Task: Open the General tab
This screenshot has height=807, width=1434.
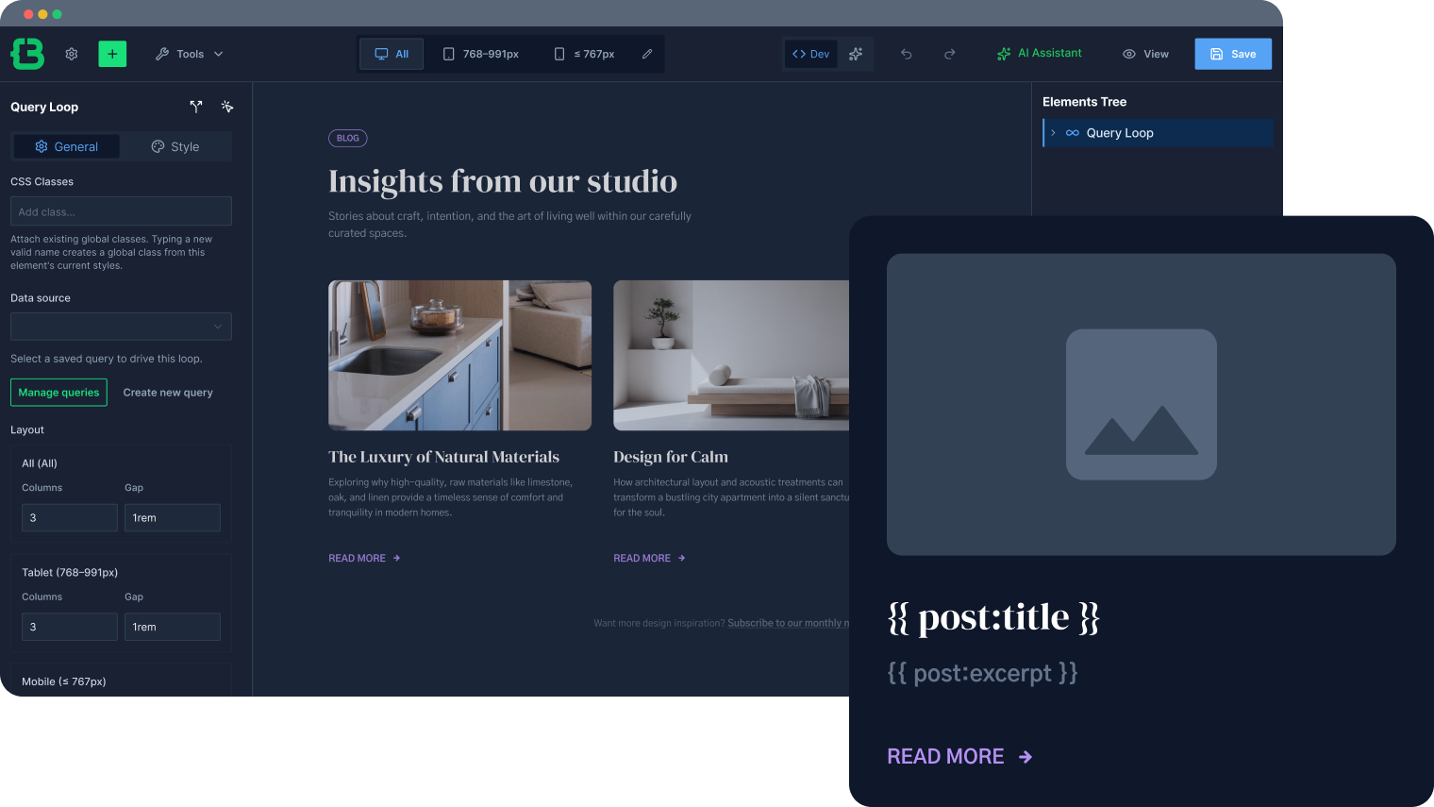Action: [66, 146]
